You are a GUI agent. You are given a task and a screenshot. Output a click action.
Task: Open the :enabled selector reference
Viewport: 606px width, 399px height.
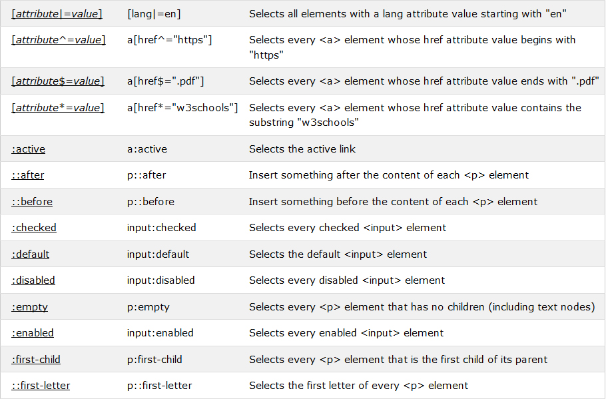[33, 333]
